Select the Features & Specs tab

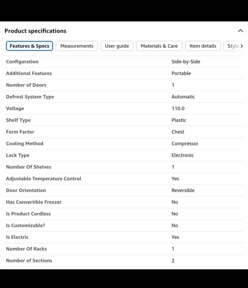tap(29, 46)
